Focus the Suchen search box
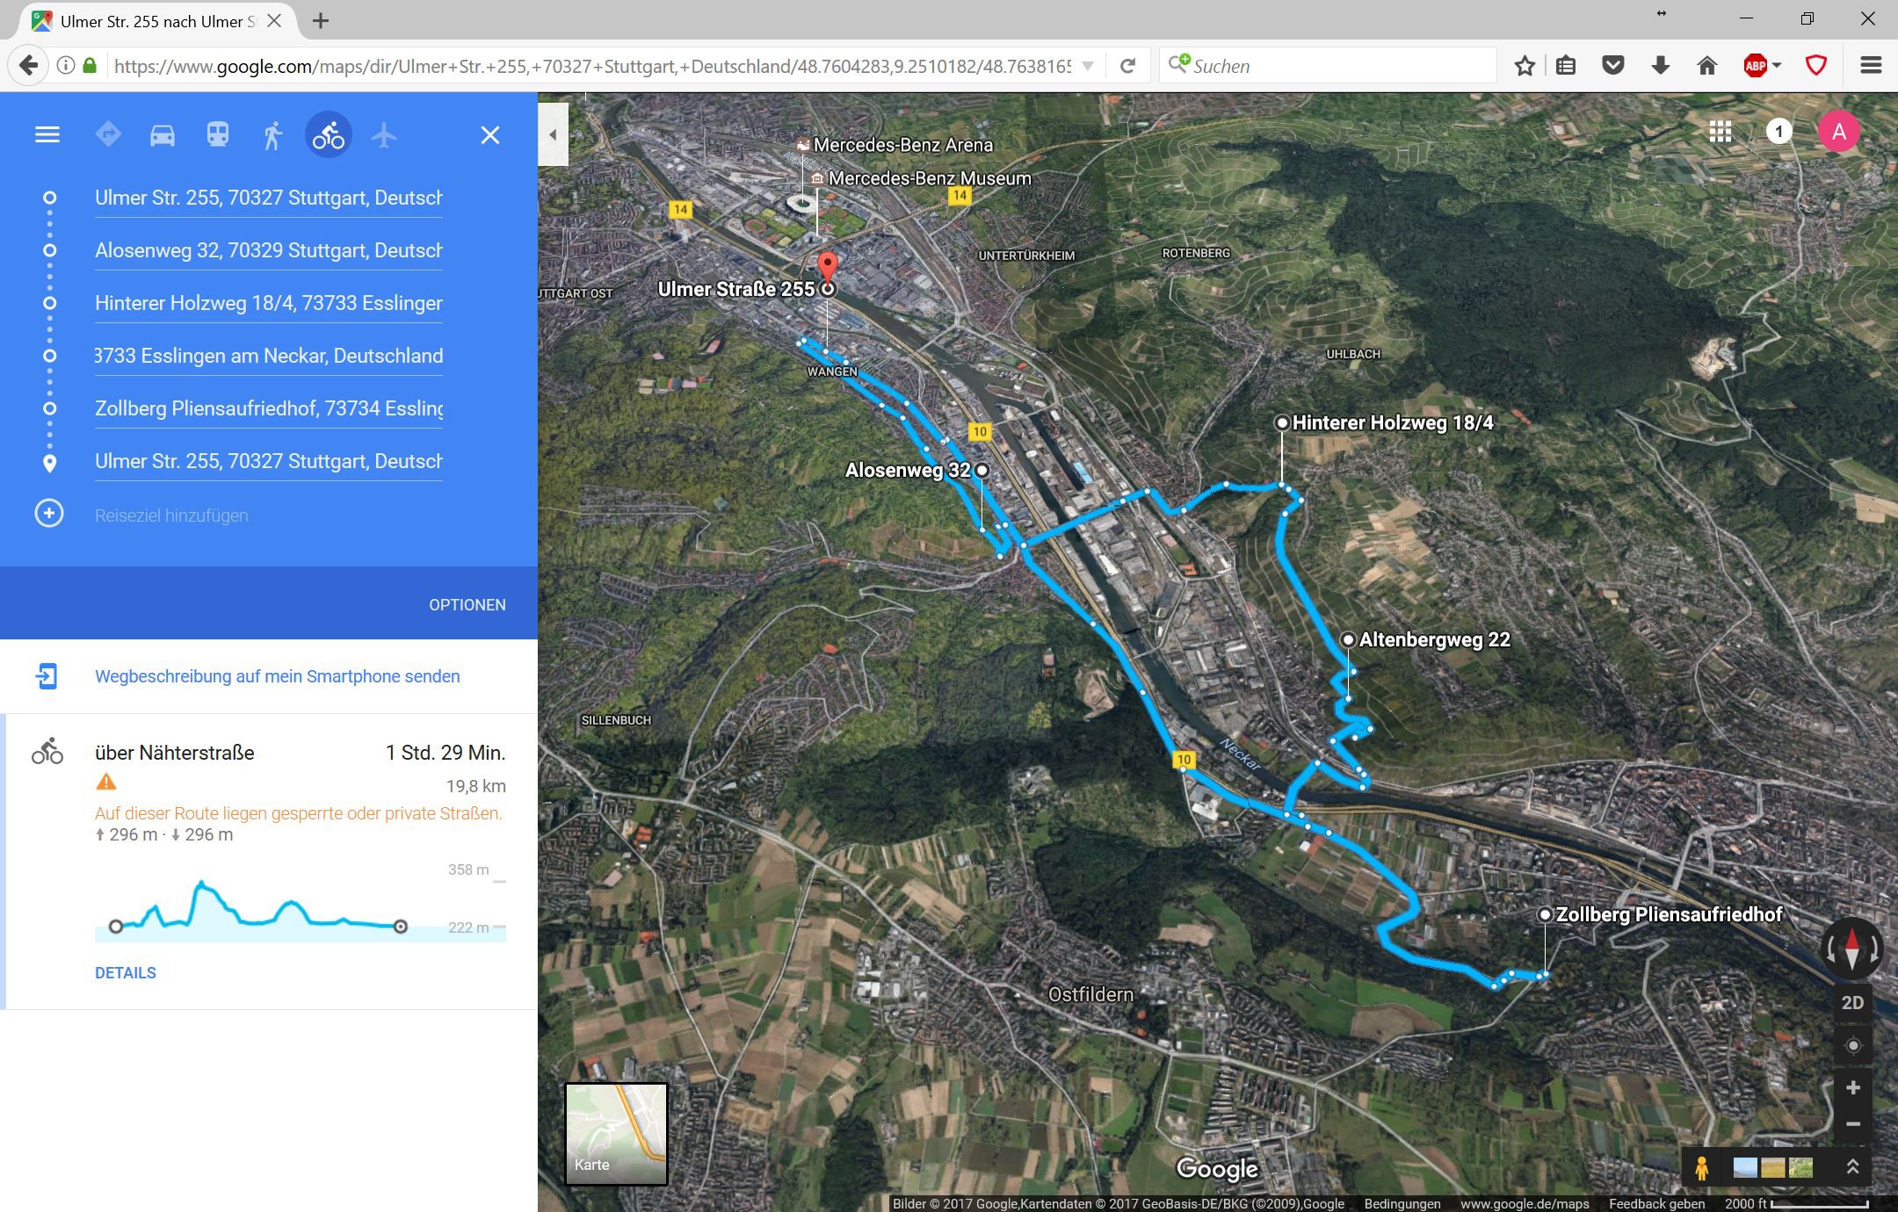The image size is (1898, 1212). coord(1327,66)
